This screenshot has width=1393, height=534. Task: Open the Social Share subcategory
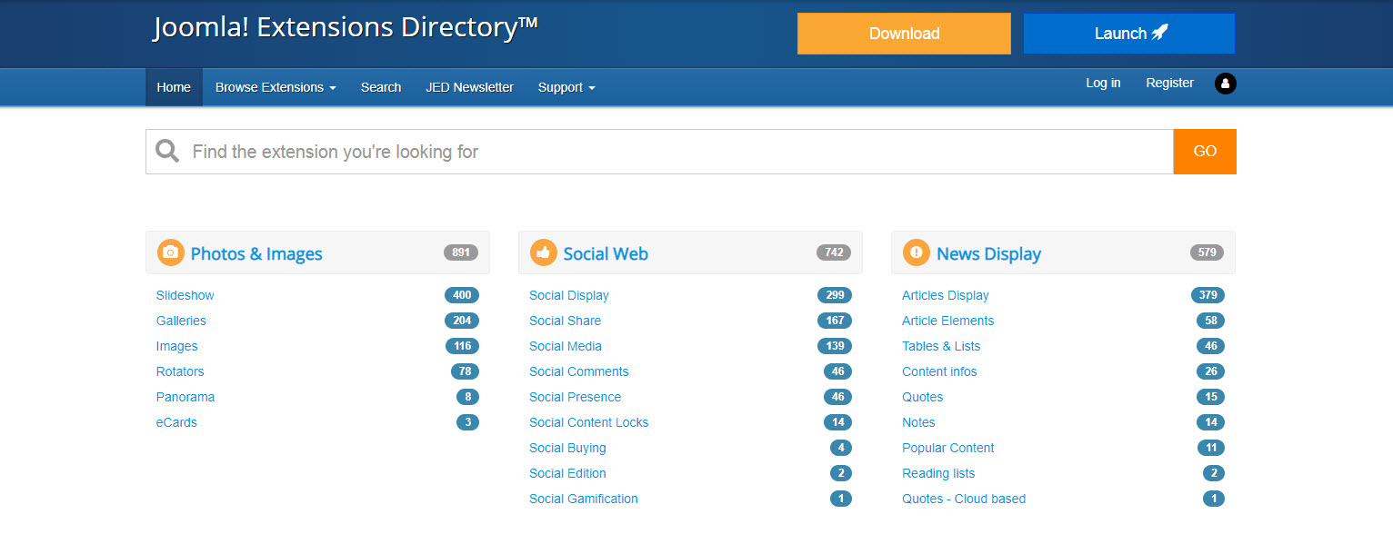(565, 321)
